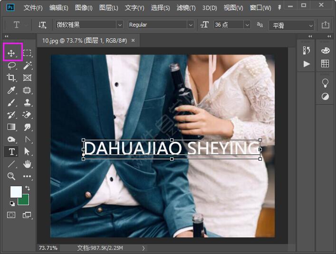This screenshot has width=336, height=254.
Task: Select the Line tool
Action: click(x=11, y=164)
